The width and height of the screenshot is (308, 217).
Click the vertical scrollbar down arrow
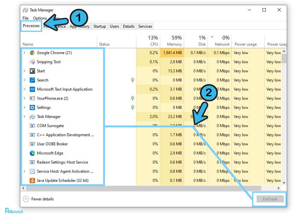tap(284, 183)
